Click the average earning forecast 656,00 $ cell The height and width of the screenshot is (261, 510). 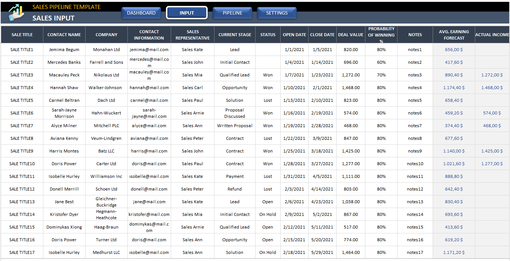(453, 49)
